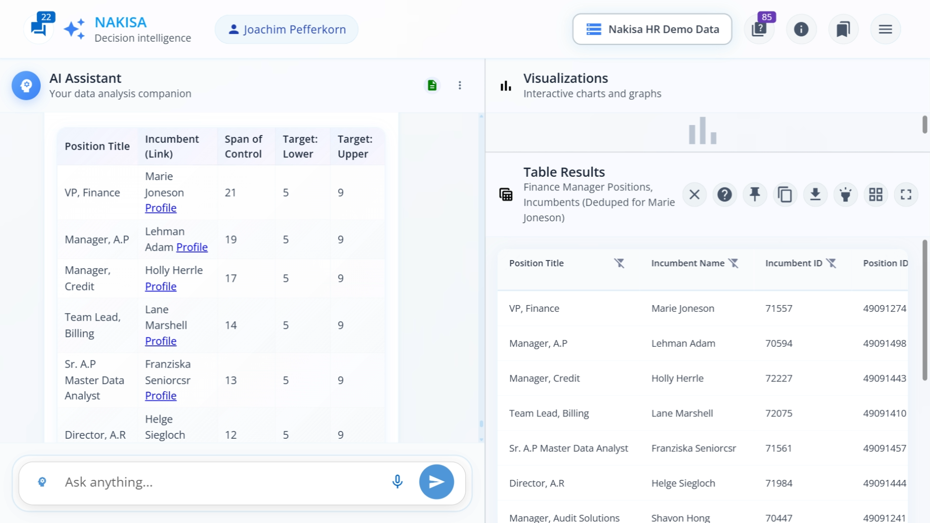The height and width of the screenshot is (523, 930).
Task: Open the hamburger navigation menu
Action: click(885, 29)
